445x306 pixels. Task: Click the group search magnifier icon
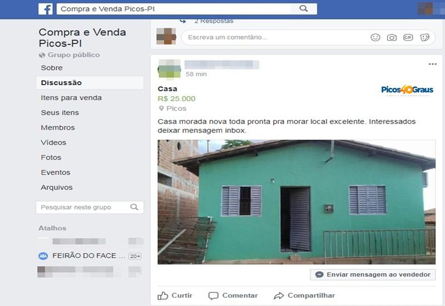click(x=134, y=207)
